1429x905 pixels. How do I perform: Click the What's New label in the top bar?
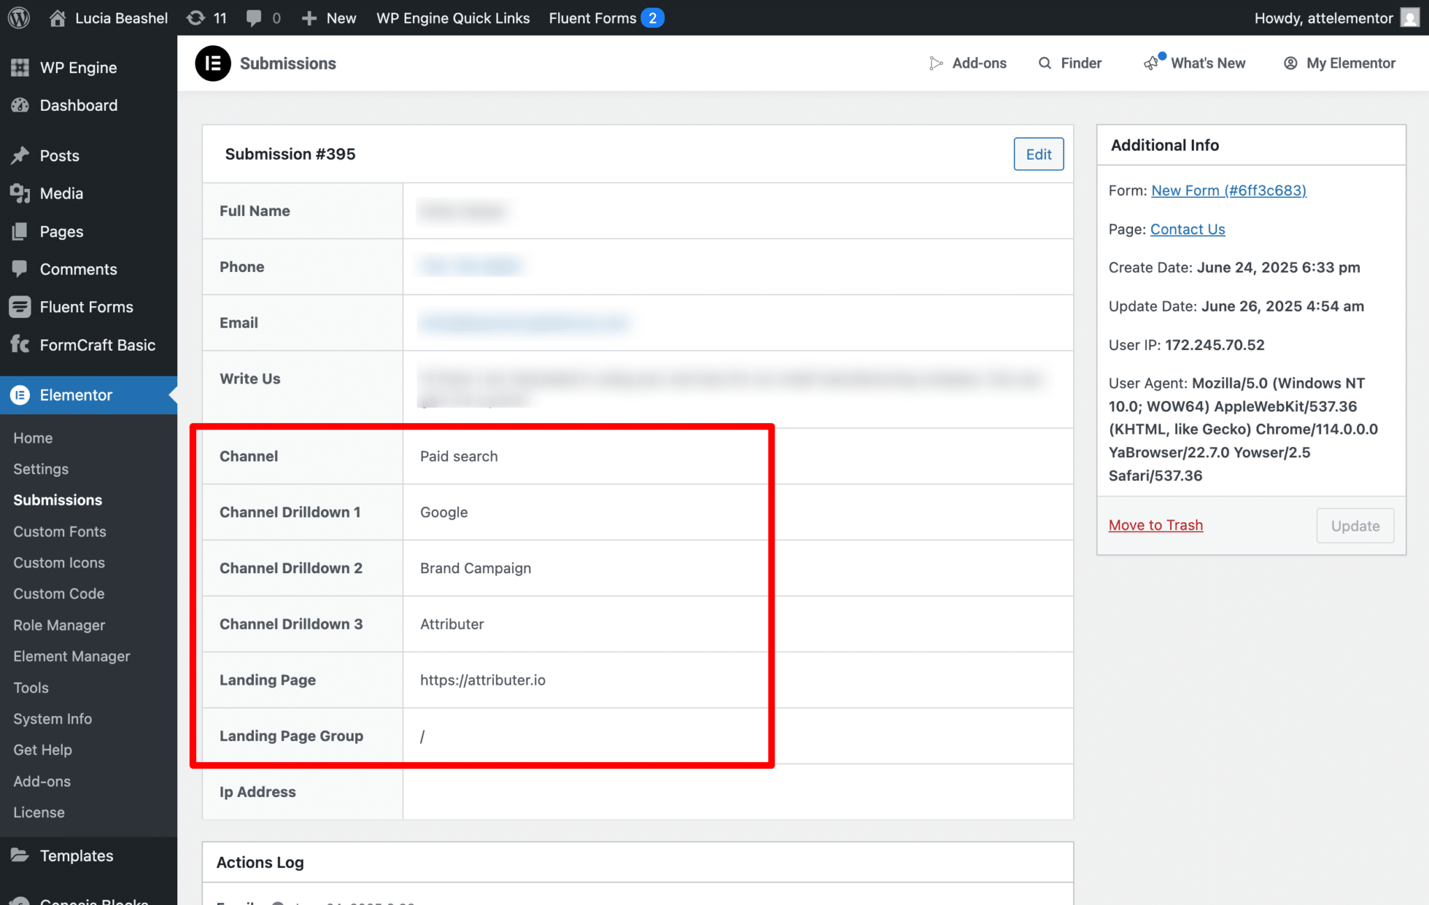click(x=1208, y=63)
